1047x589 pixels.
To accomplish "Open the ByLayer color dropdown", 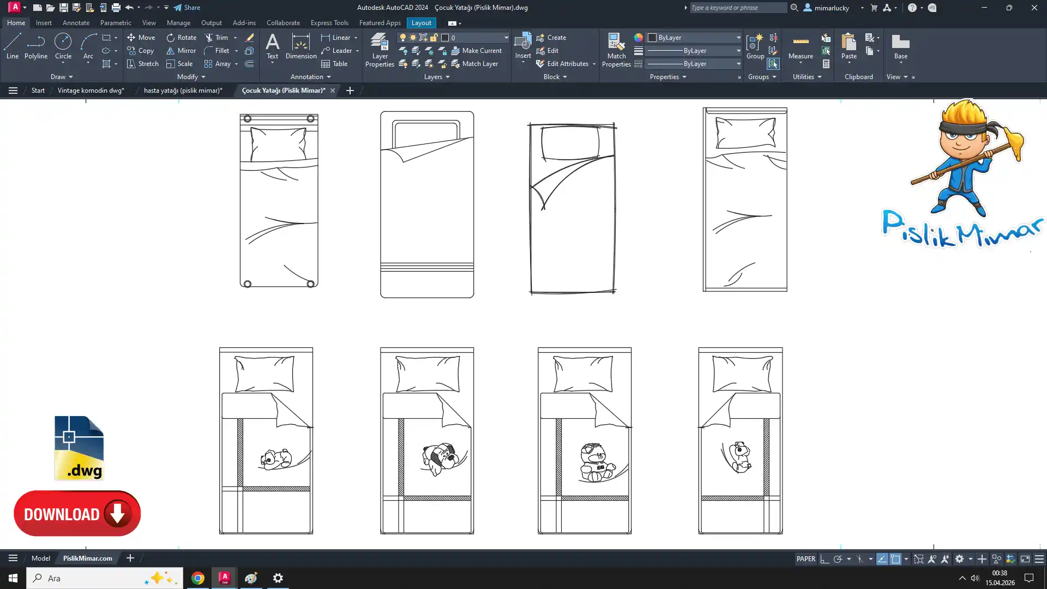I will point(738,38).
